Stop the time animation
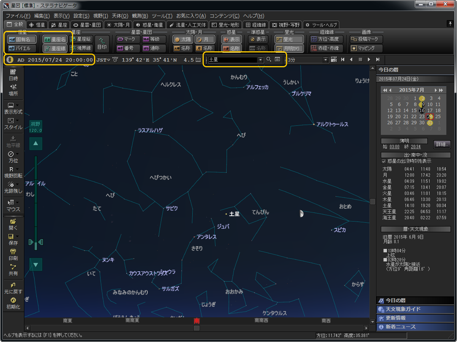The image size is (457, 342). pyautogui.click(x=360, y=60)
